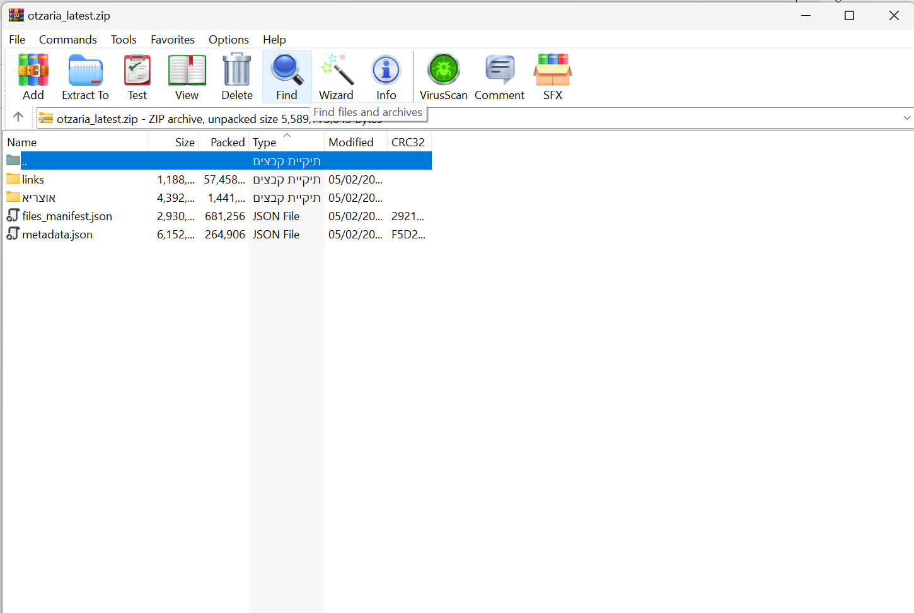Show archive Info

[386, 77]
